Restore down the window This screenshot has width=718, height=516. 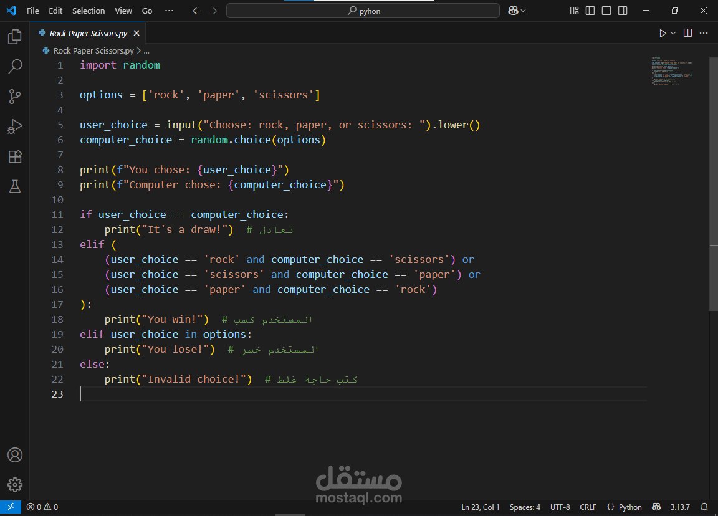(x=674, y=11)
